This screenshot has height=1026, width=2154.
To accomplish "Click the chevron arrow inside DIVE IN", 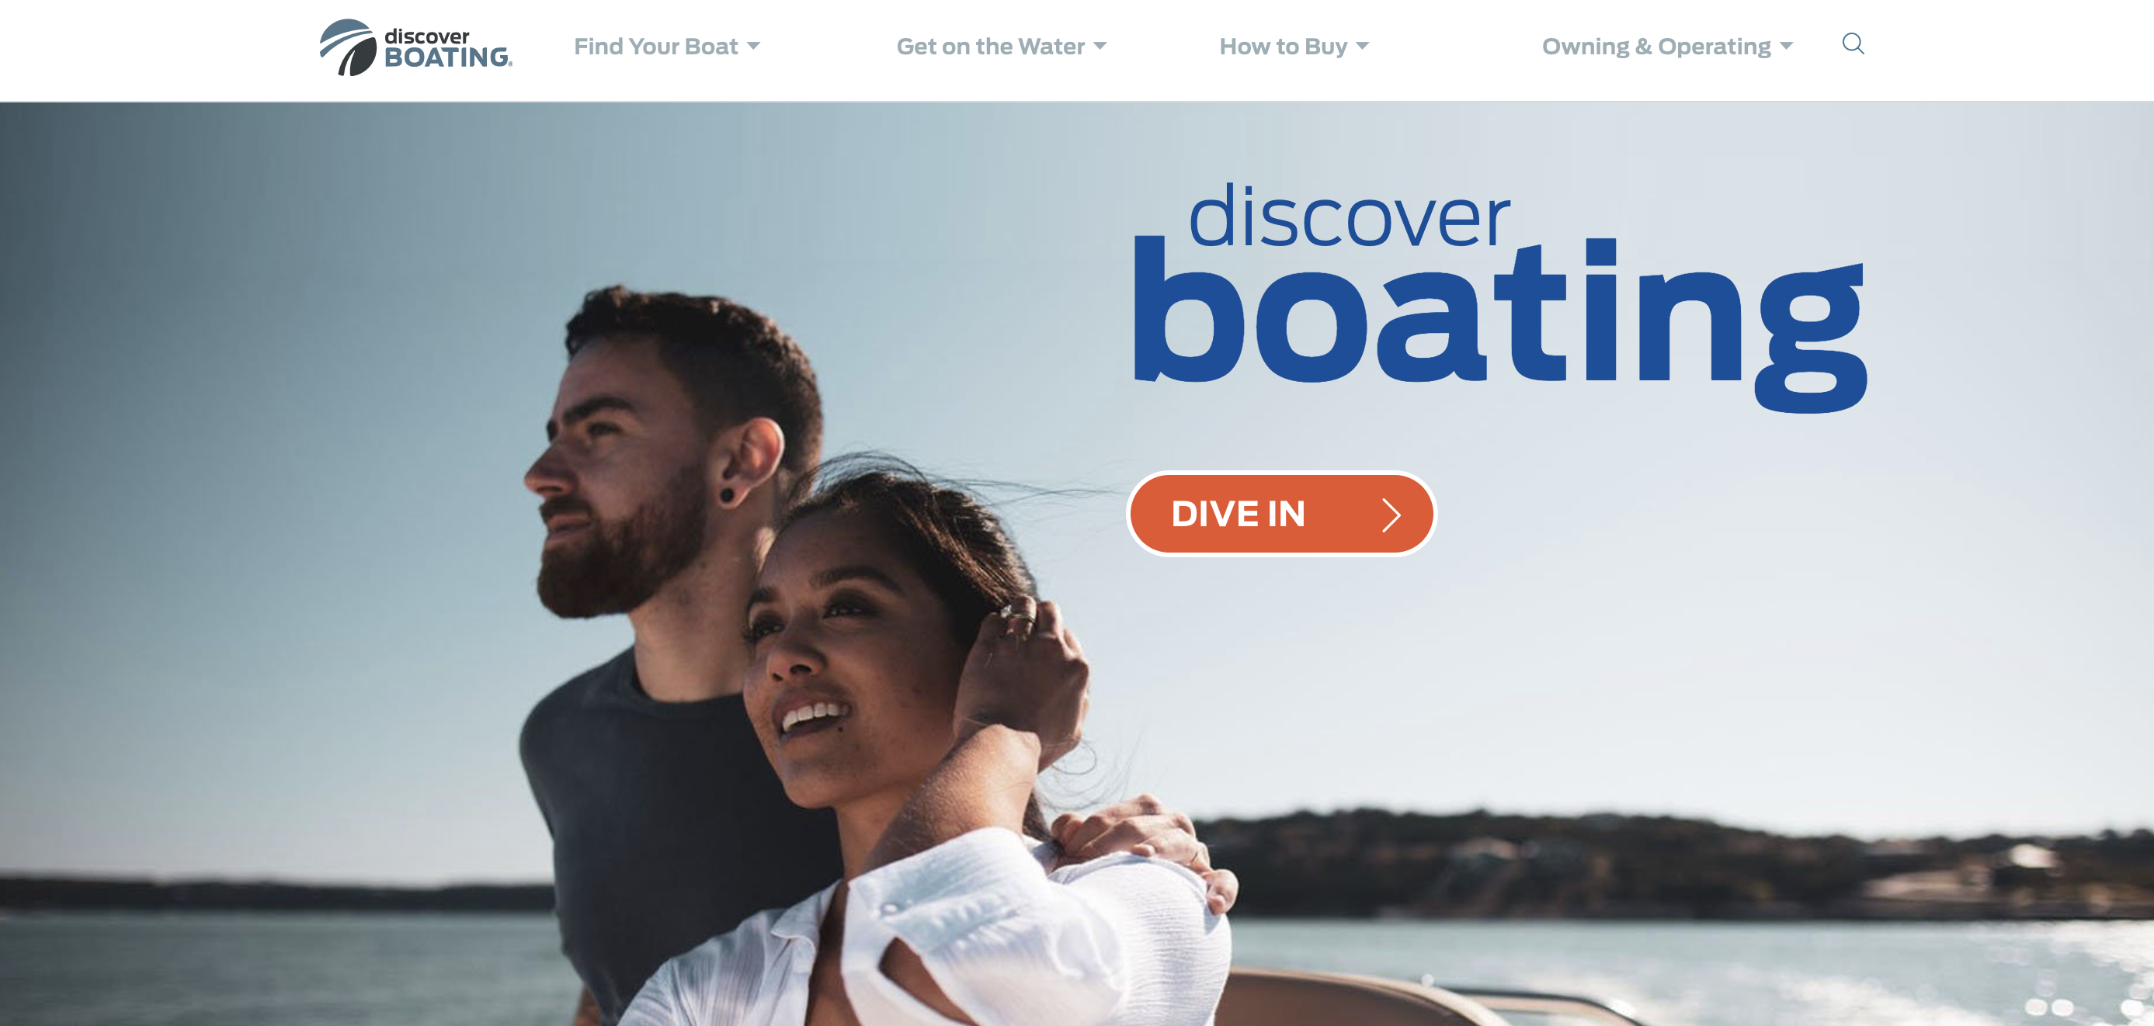I will (1391, 515).
